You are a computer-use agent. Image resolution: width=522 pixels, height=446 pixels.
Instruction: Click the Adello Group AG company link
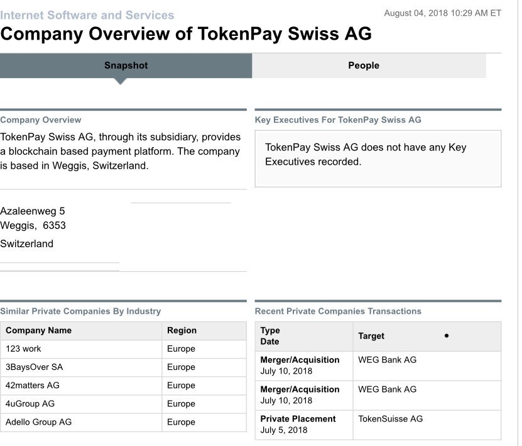coord(39,421)
